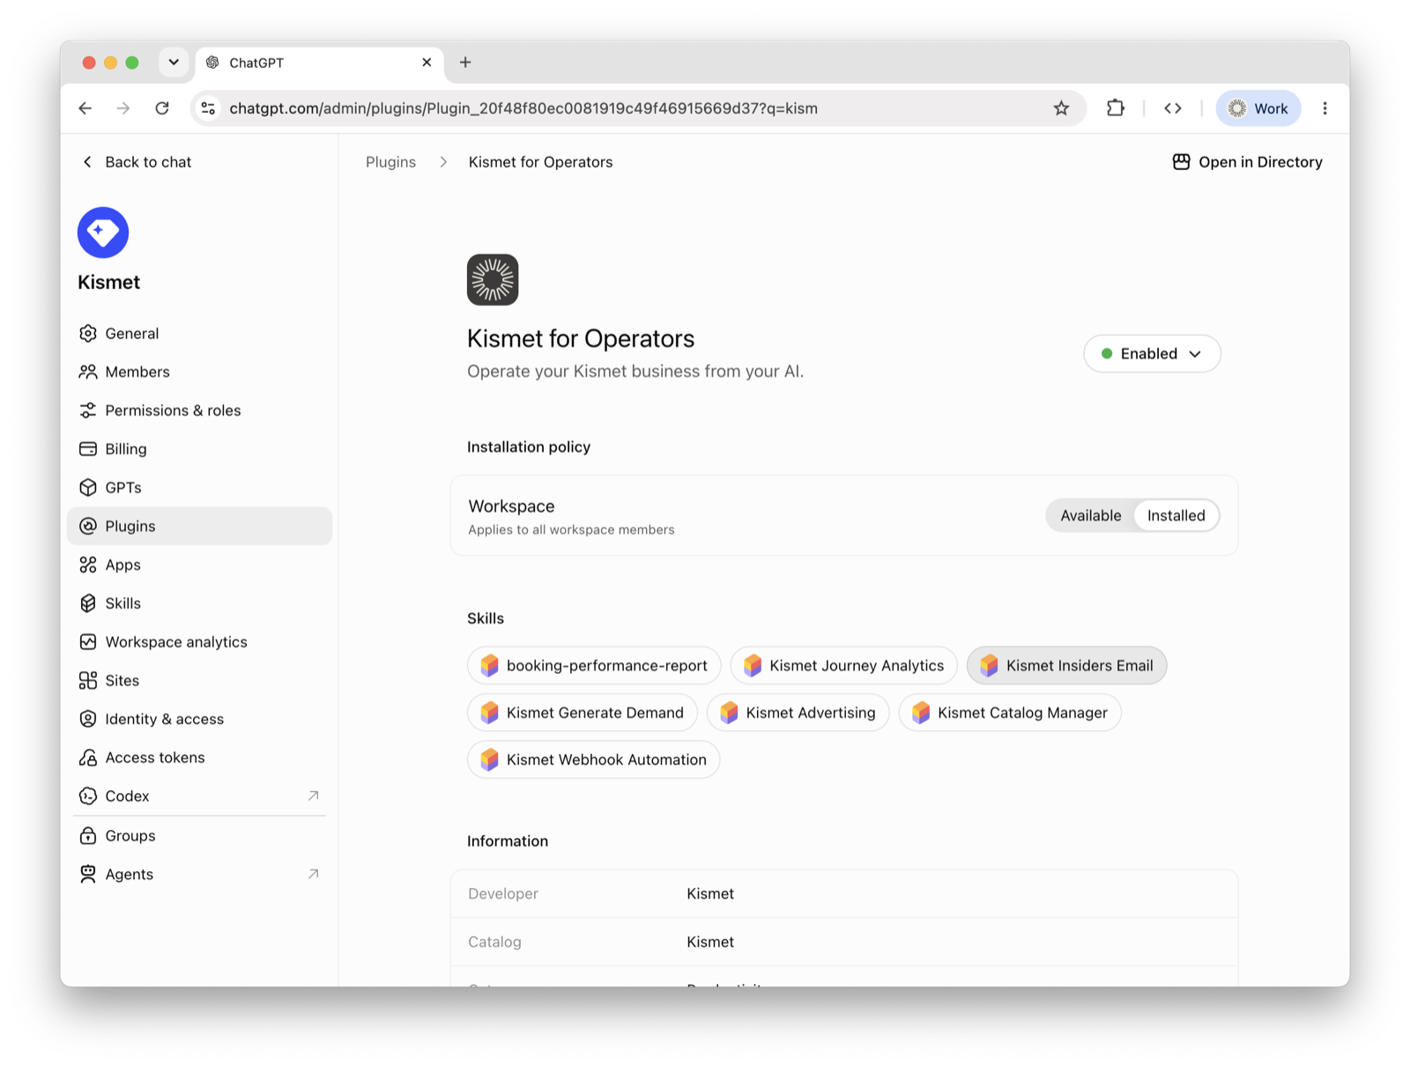Click the Apps grid icon
Image resolution: width=1410 pixels, height=1066 pixels.
(x=88, y=565)
